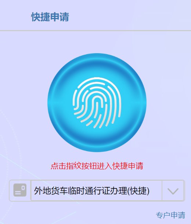Select the 快捷申请 title tab

coord(50,17)
